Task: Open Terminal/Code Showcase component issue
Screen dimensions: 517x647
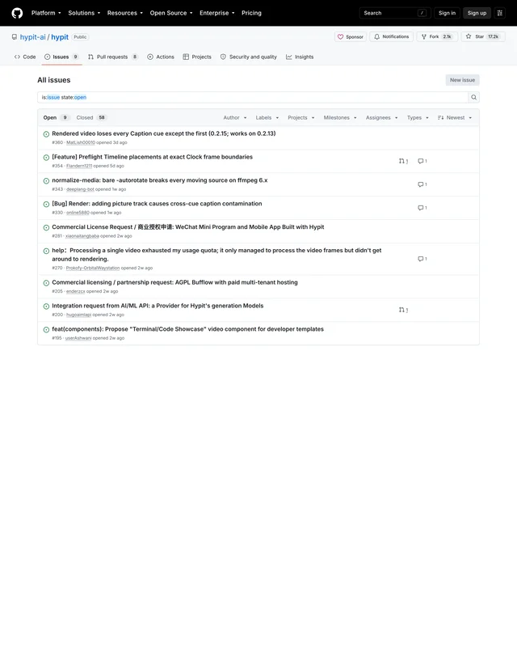Action: 187,329
